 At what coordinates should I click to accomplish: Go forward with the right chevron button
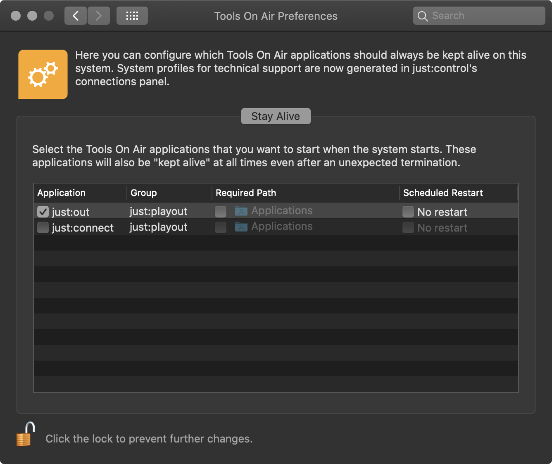99,16
